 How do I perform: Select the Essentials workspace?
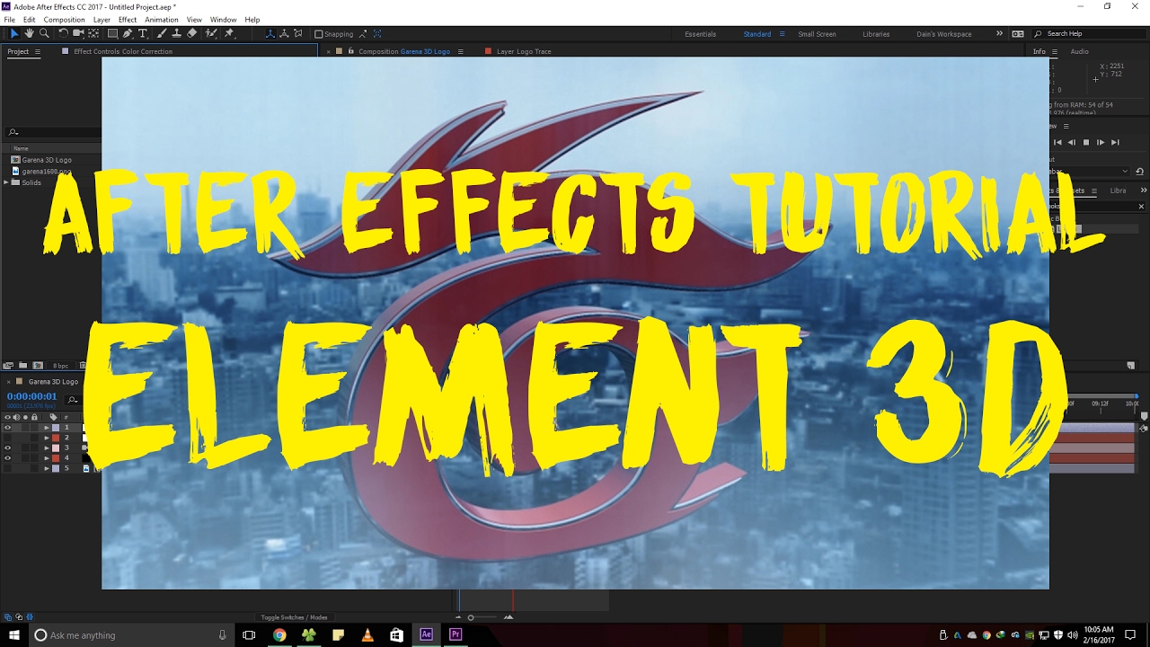701,34
